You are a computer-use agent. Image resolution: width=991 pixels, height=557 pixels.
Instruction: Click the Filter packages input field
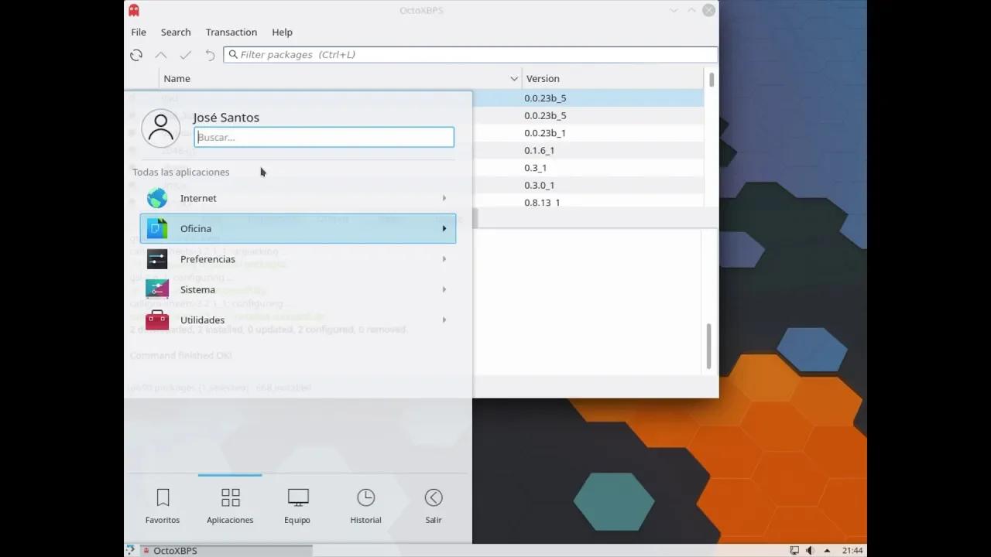[x=471, y=54]
